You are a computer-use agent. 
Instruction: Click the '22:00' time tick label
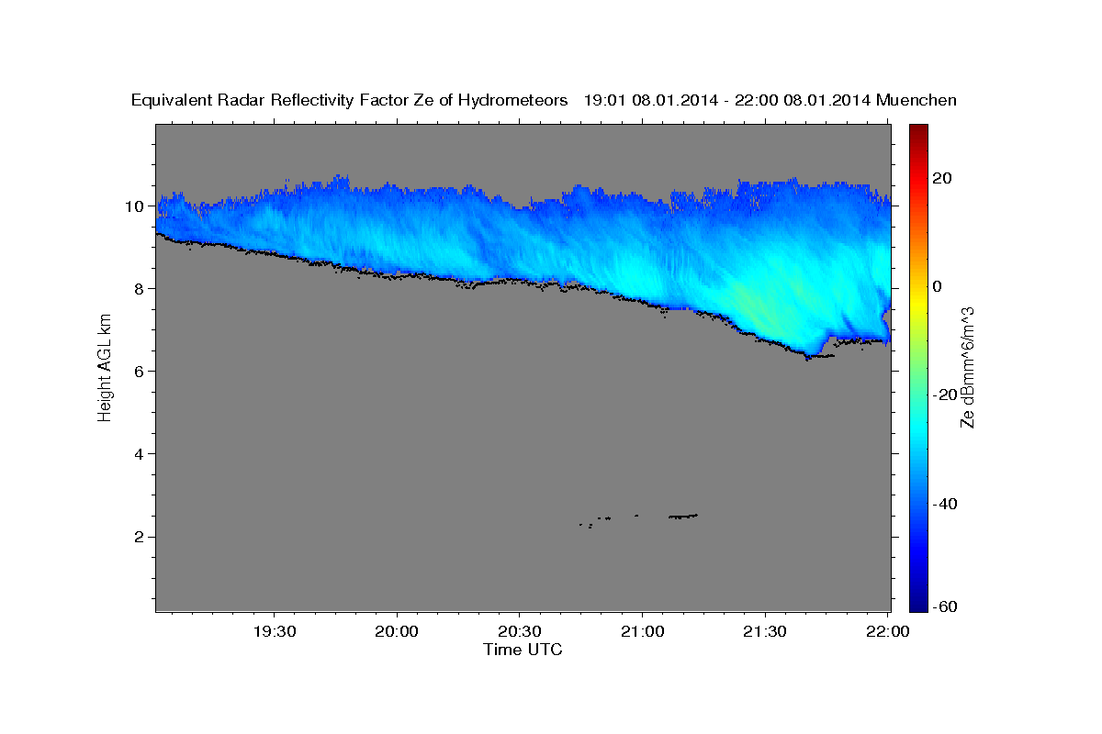[x=887, y=631]
